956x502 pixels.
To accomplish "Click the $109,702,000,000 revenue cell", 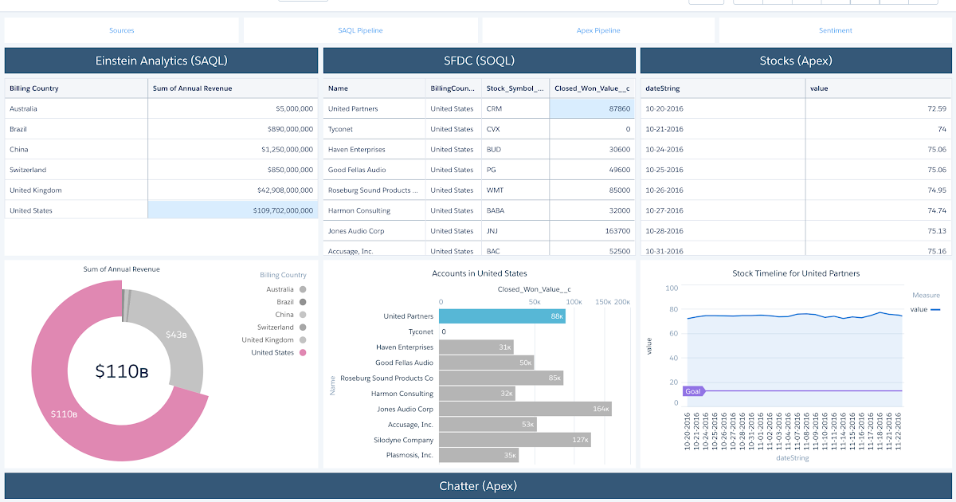I will [x=233, y=210].
